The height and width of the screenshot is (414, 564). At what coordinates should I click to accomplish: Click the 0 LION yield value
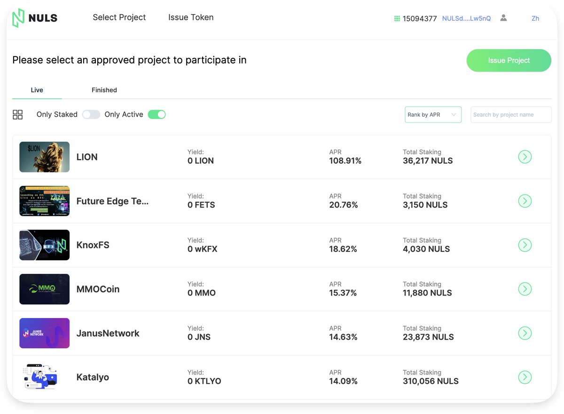[x=201, y=161]
